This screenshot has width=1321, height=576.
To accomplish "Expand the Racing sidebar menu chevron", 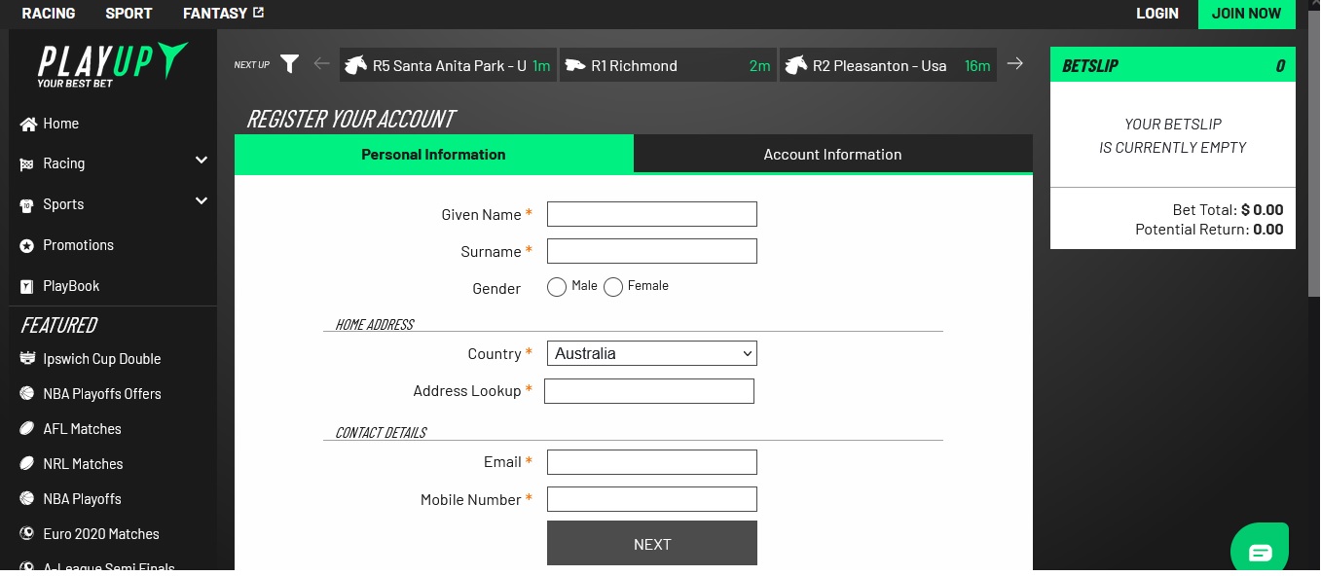I will (x=202, y=160).
